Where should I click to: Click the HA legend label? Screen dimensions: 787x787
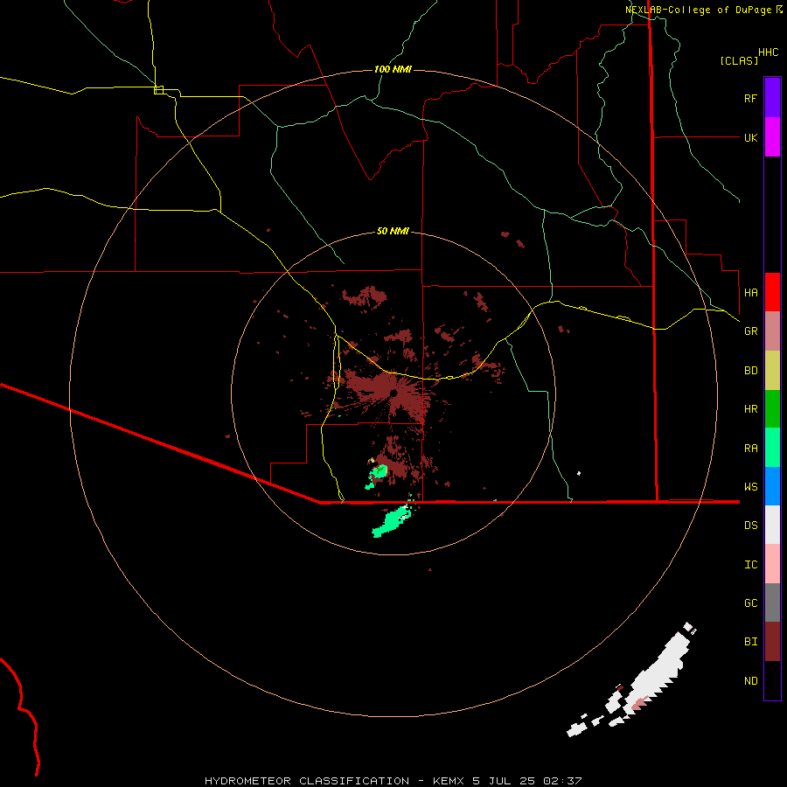click(x=750, y=292)
